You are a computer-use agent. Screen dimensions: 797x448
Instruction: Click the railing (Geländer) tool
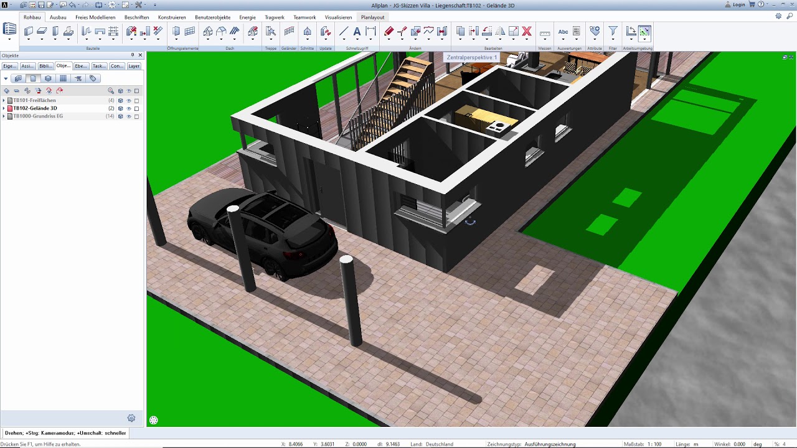click(x=289, y=31)
